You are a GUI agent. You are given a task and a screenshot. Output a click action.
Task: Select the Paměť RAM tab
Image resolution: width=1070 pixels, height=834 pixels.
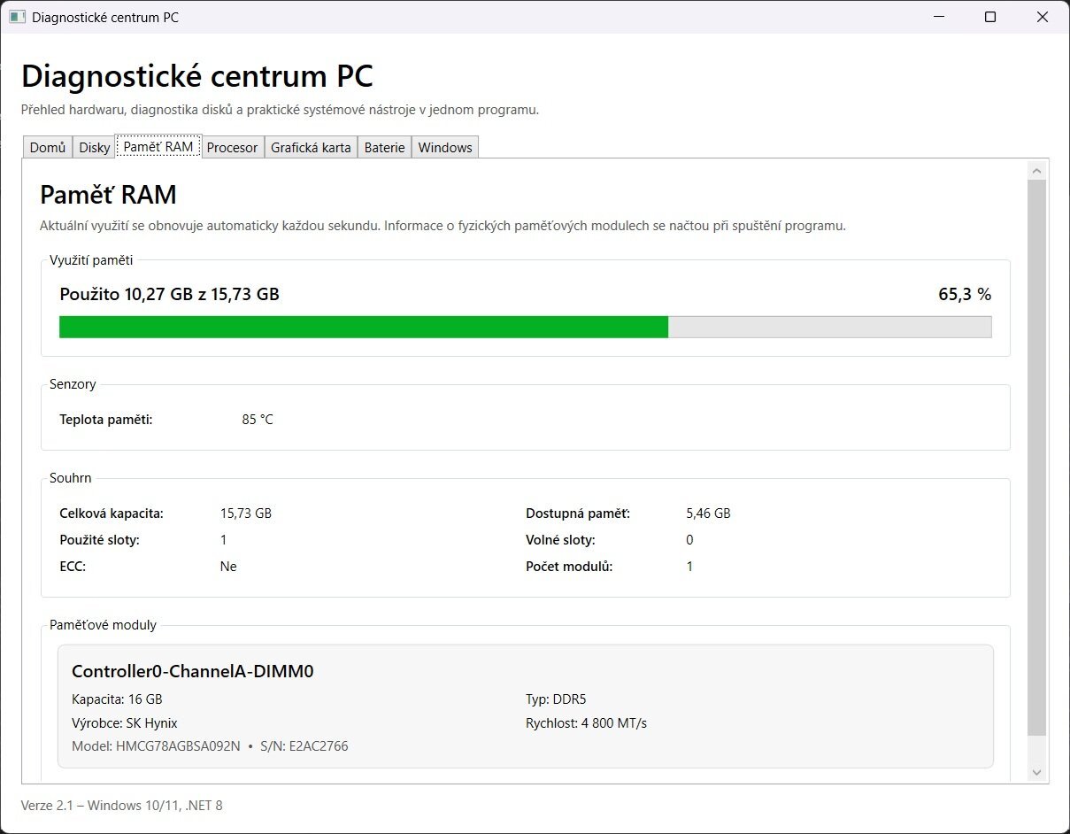158,146
